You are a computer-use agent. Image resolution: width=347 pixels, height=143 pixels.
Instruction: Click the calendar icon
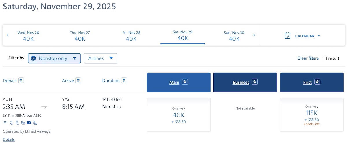point(287,36)
